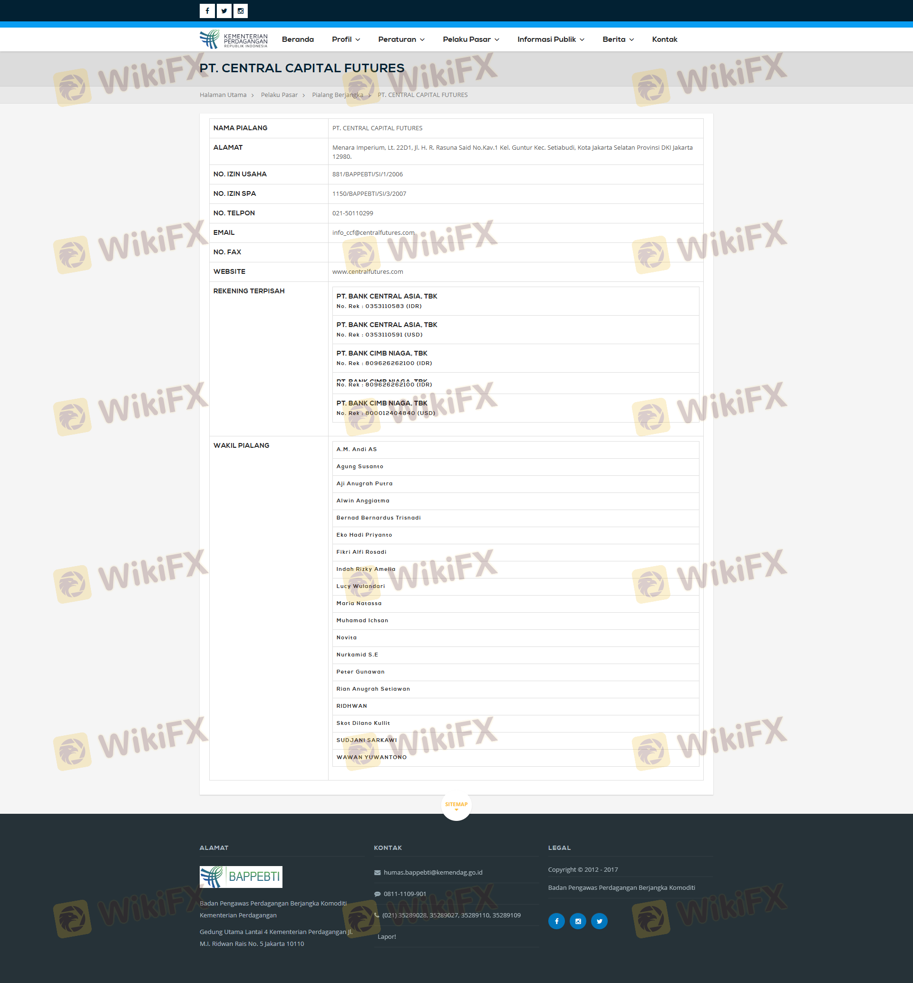Image resolution: width=913 pixels, height=983 pixels.
Task: Click the footer Instagram circle icon
Action: click(x=578, y=921)
